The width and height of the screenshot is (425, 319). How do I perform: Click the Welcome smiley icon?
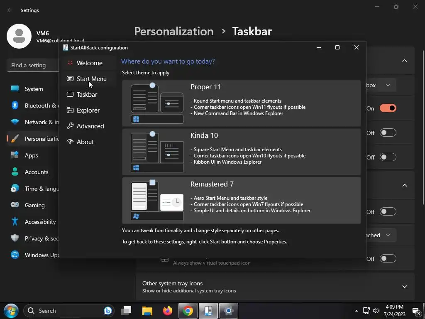point(70,63)
